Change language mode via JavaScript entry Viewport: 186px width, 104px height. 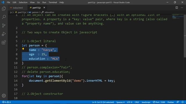click(146, 102)
